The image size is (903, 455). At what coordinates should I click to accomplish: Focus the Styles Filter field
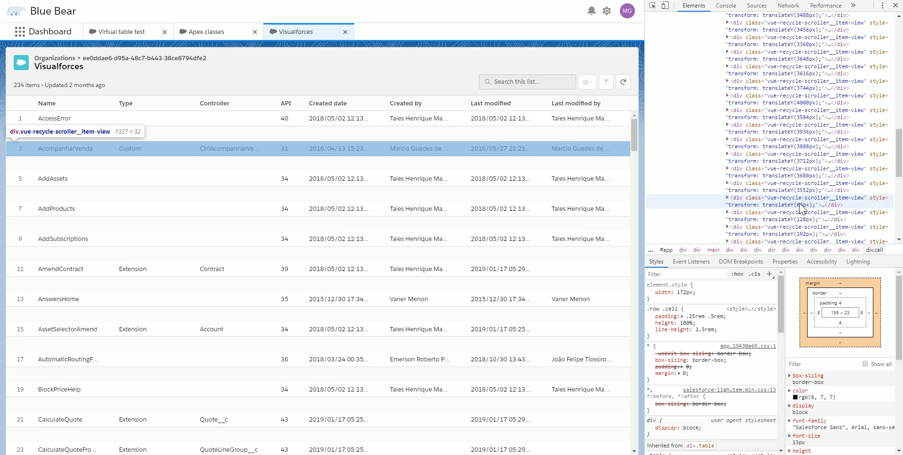687,274
